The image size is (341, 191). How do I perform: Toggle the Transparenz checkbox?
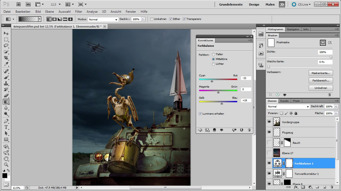coord(184,19)
